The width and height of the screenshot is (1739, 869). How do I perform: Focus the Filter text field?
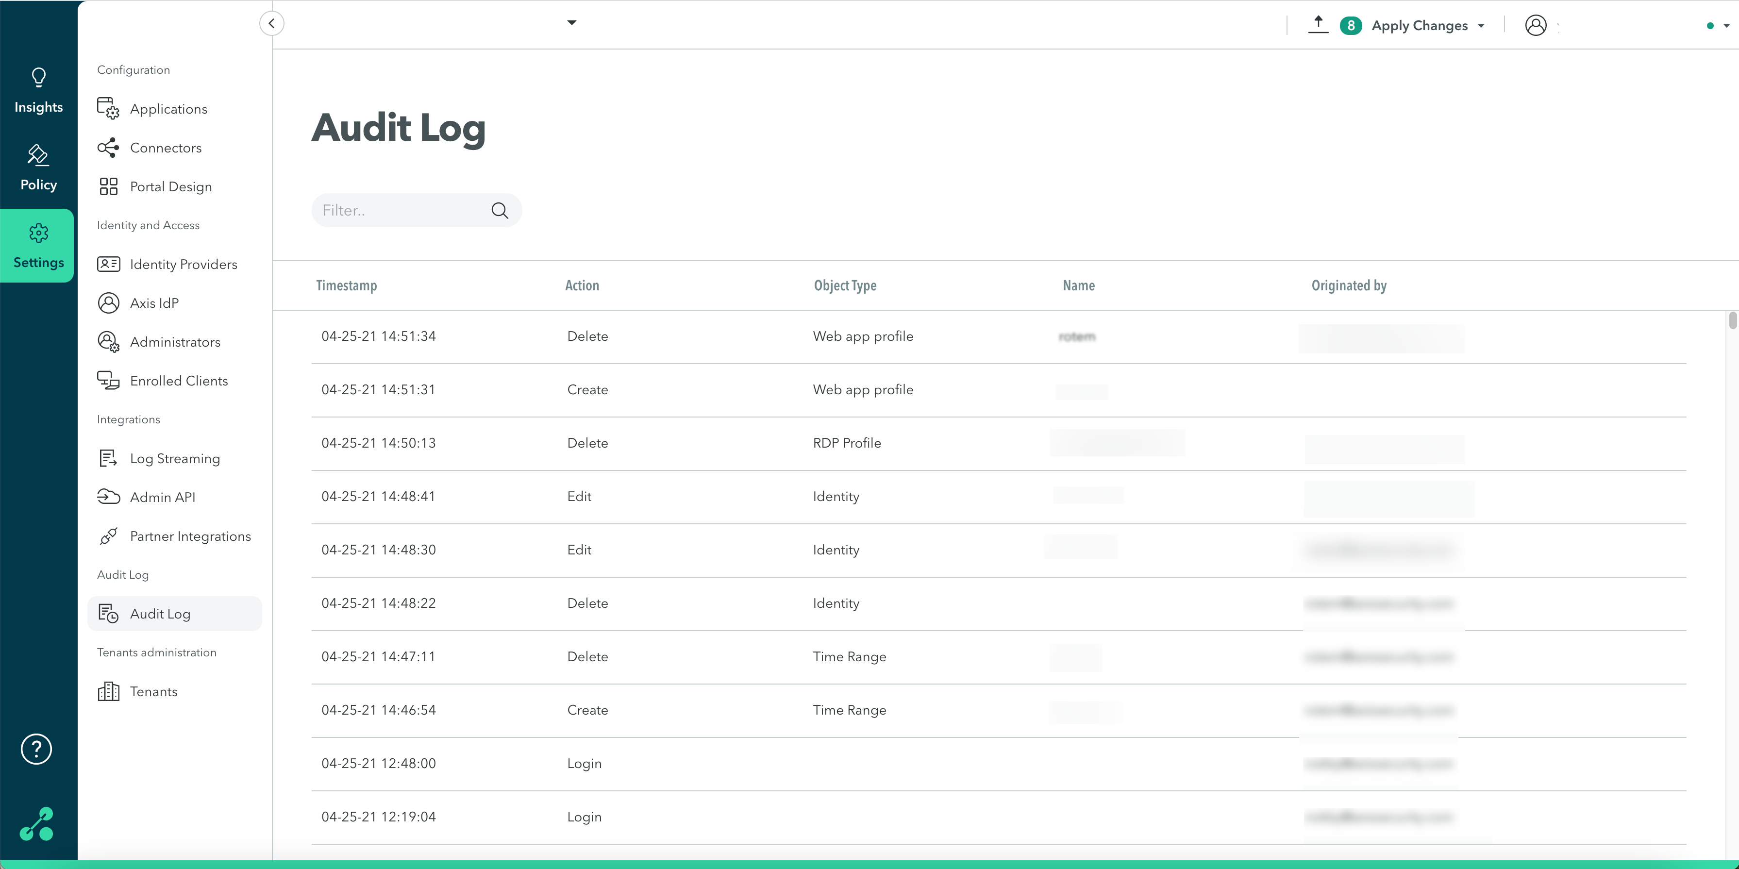[403, 211]
